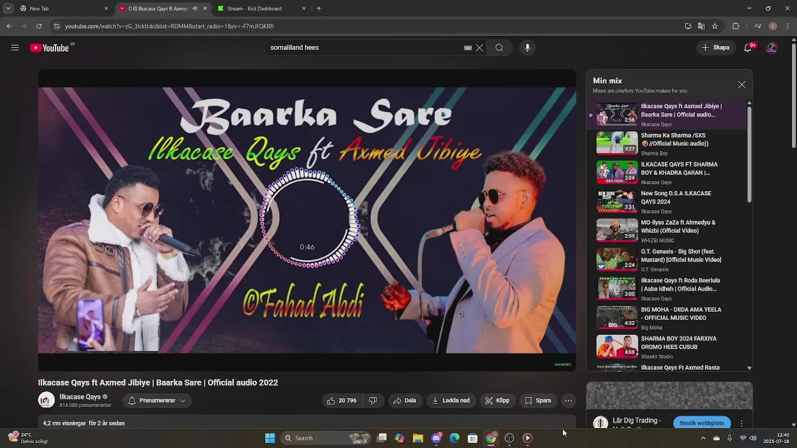Close the YouTube browser tab
Viewport: 797px width, 448px height.
205,9
